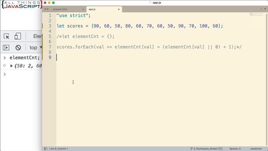Click line number 5 in the gutter
The image size is (268, 151).
pos(50,36)
